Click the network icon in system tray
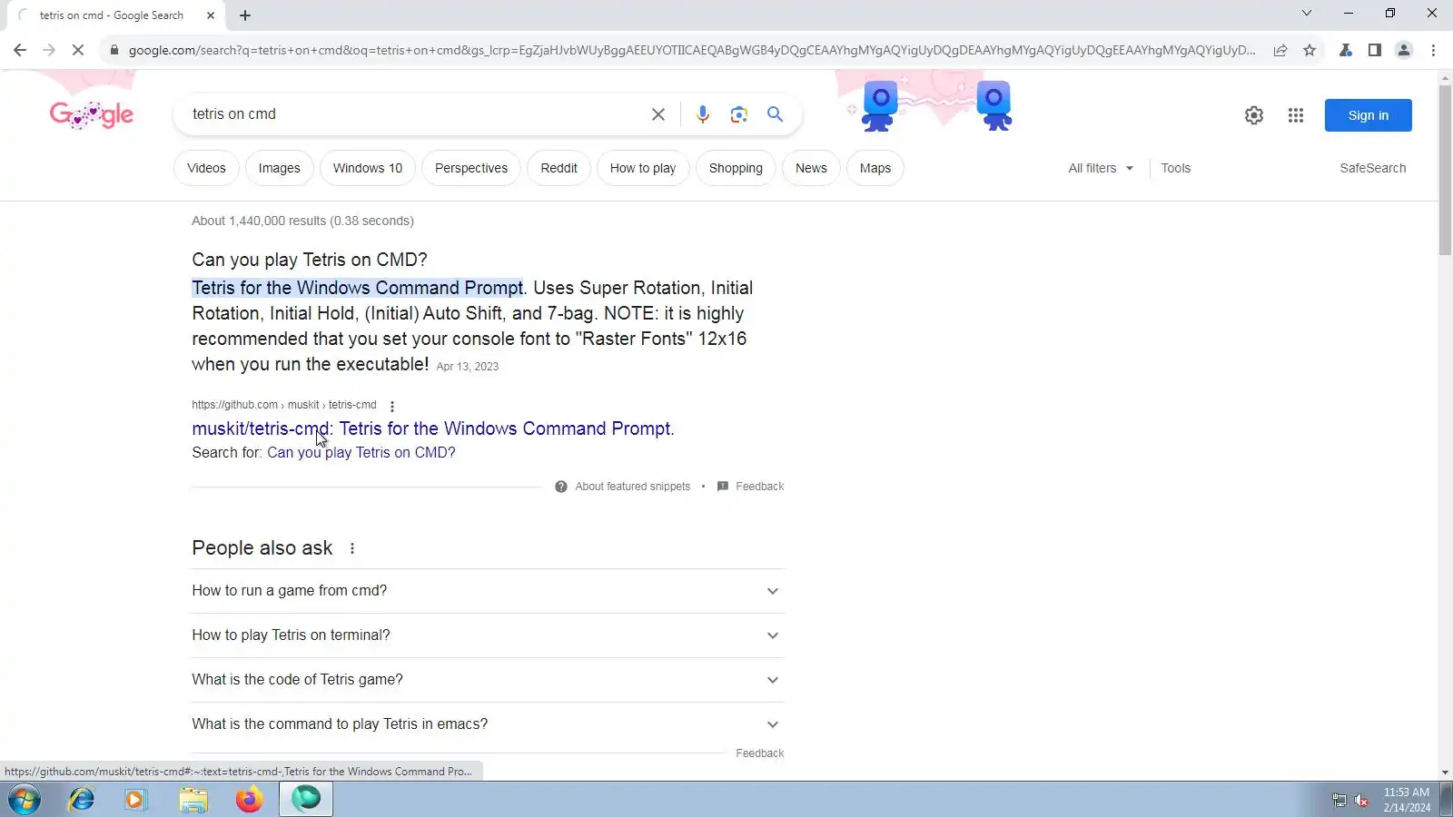The image size is (1453, 817). click(1339, 800)
